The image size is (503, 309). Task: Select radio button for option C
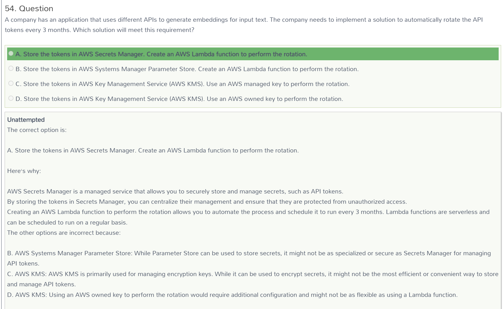pos(11,83)
